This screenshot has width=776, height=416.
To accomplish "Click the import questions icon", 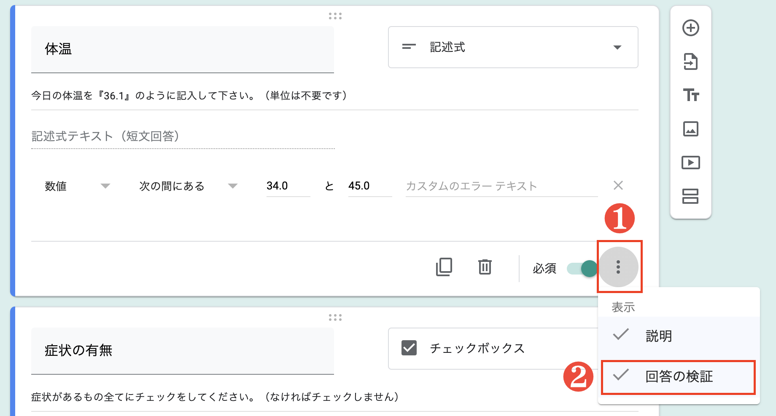I will (690, 62).
